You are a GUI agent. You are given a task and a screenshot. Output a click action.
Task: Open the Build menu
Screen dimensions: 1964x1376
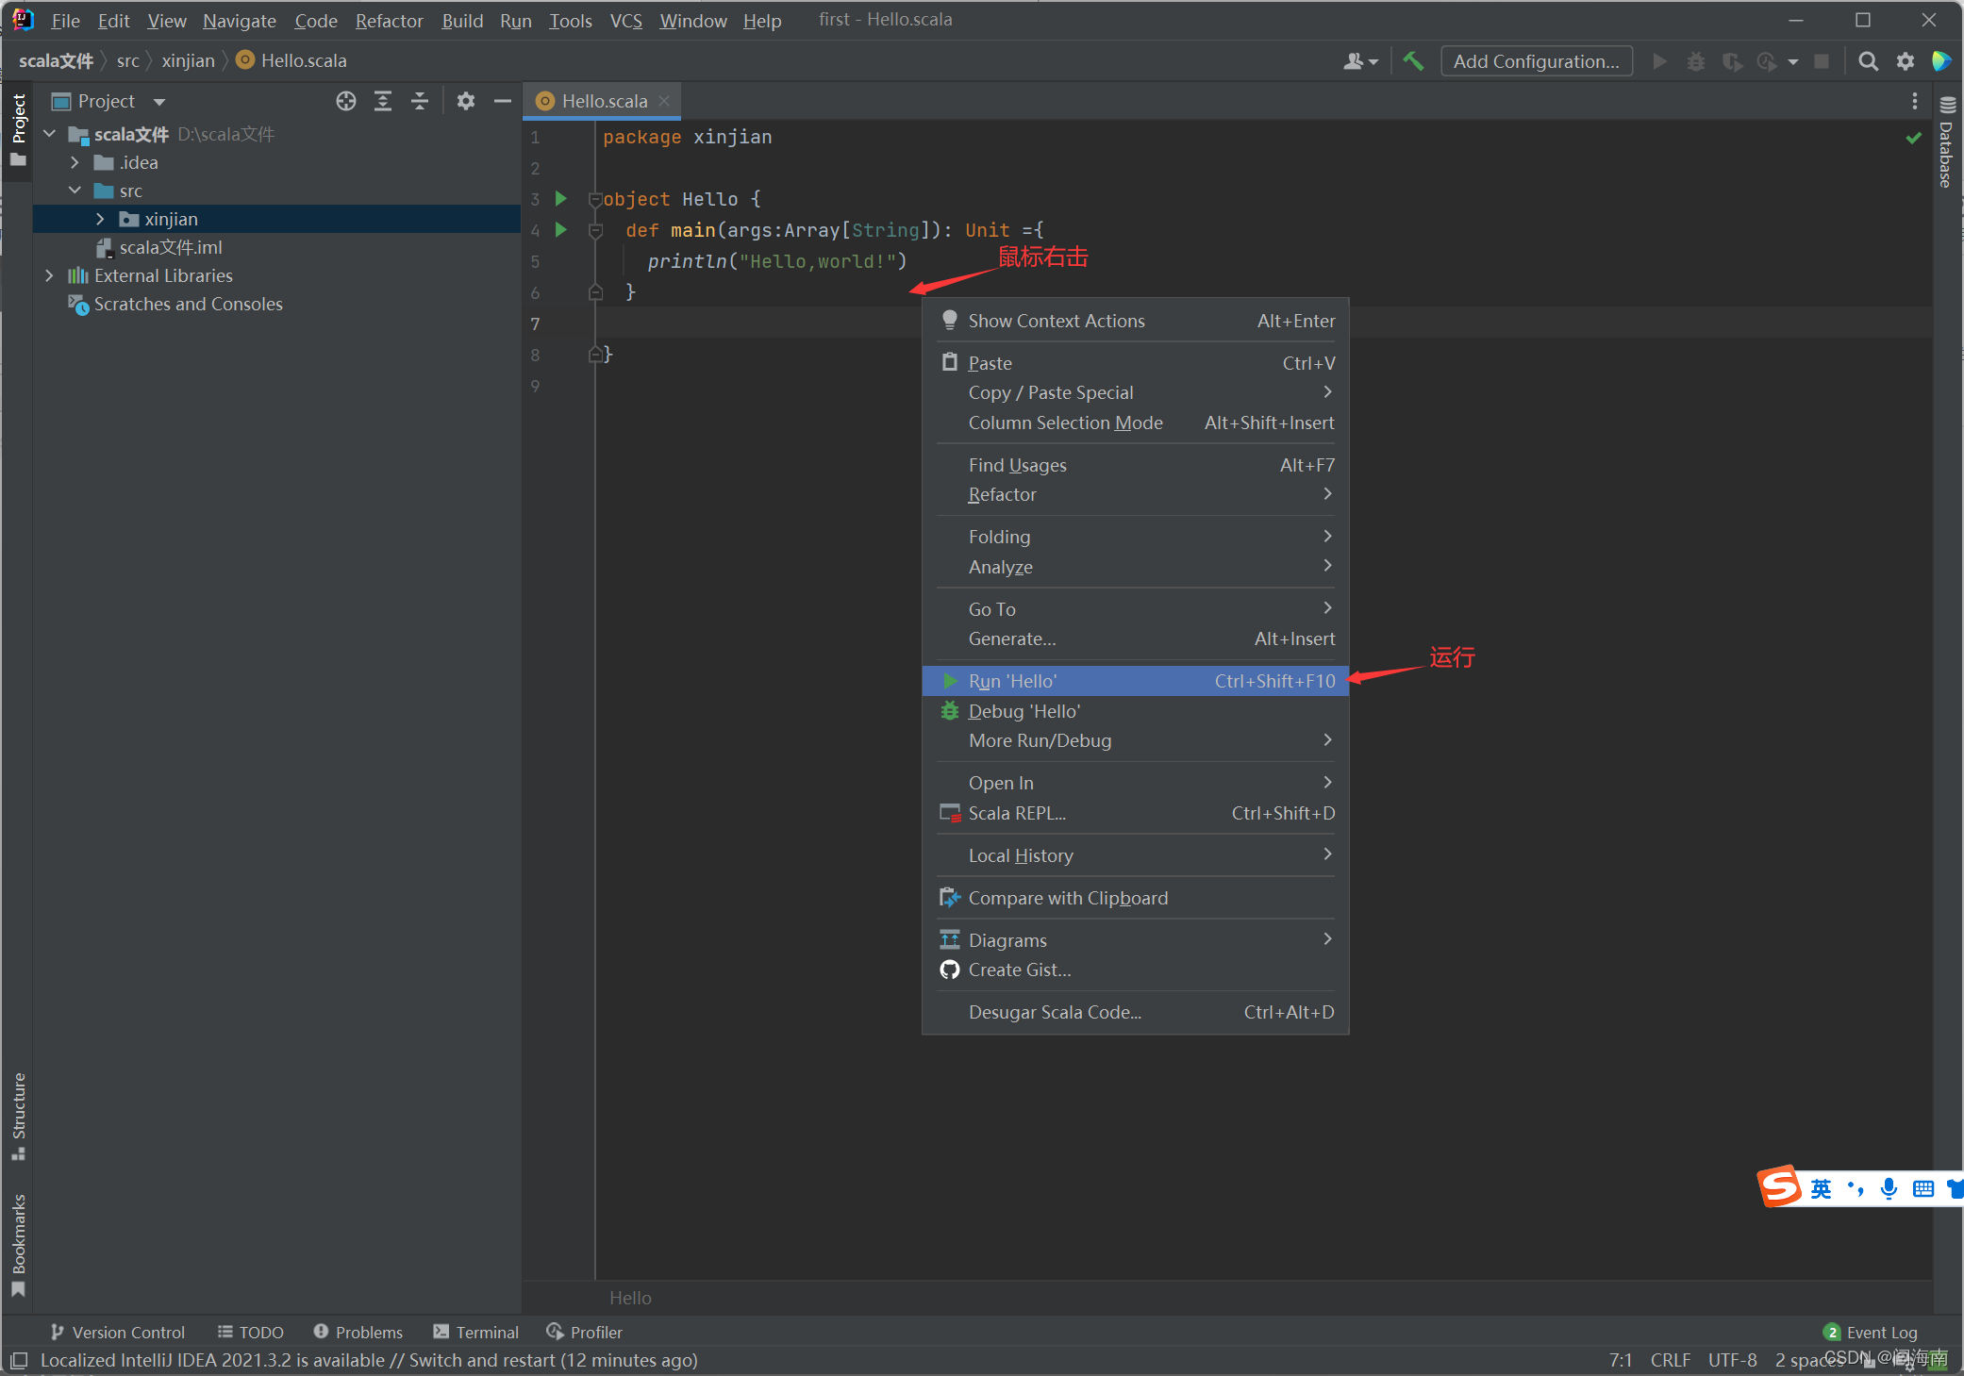[x=462, y=21]
